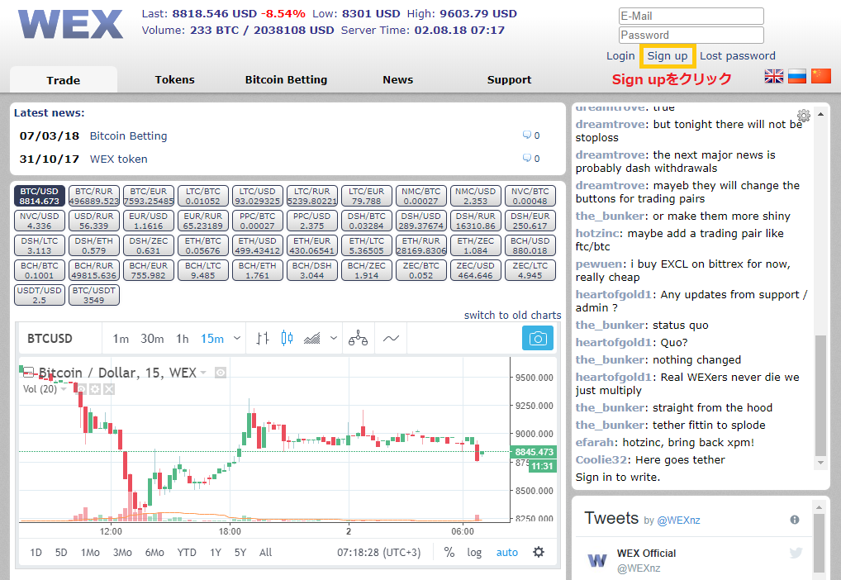The image size is (841, 580).
Task: Open the Bitcoin Betting tab
Action: [286, 79]
